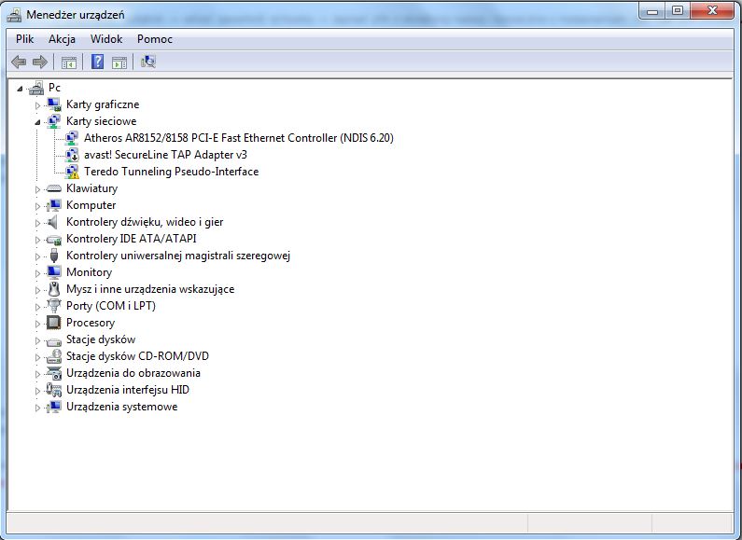The height and width of the screenshot is (540, 742).
Task: Click the Pc computer root icon
Action: 37,88
